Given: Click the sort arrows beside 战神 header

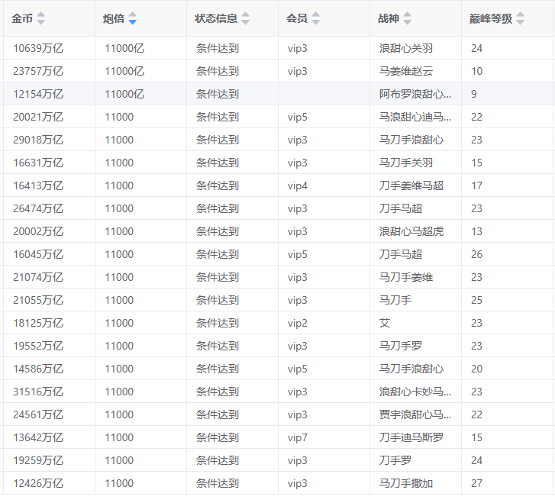Looking at the screenshot, I should [408, 18].
